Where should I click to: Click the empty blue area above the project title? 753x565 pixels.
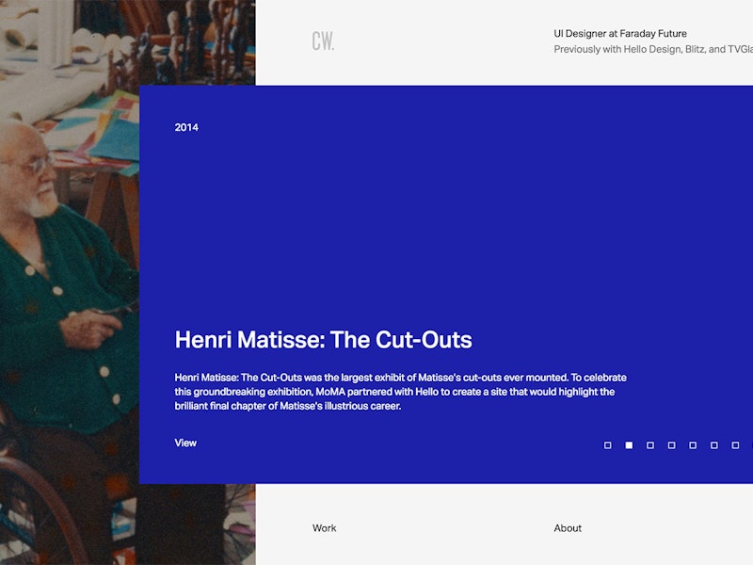pyautogui.click(x=424, y=217)
